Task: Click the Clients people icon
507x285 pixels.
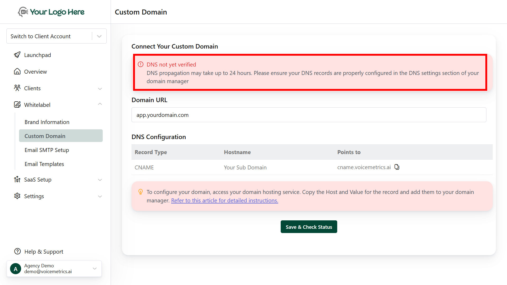Action: 17,88
